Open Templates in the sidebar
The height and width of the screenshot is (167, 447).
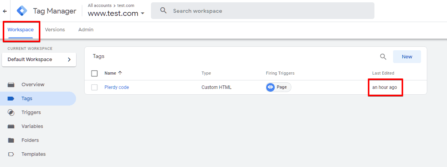(x=33, y=154)
